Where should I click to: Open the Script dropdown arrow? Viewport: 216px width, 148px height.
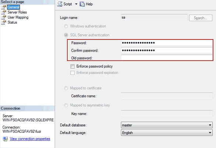point(76,4)
